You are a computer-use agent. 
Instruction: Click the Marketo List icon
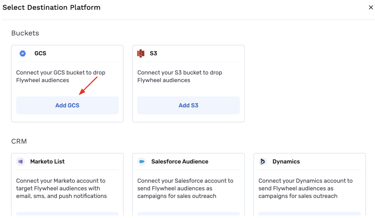point(21,161)
